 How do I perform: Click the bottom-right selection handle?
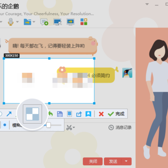(x=94, y=103)
